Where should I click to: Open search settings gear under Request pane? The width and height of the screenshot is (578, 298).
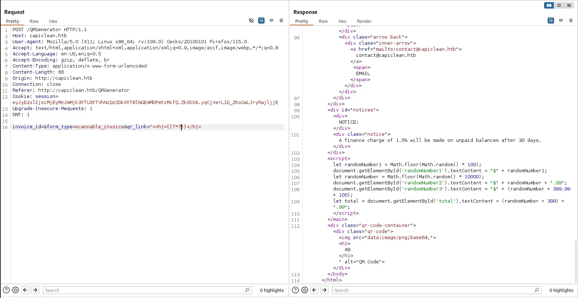(15, 290)
